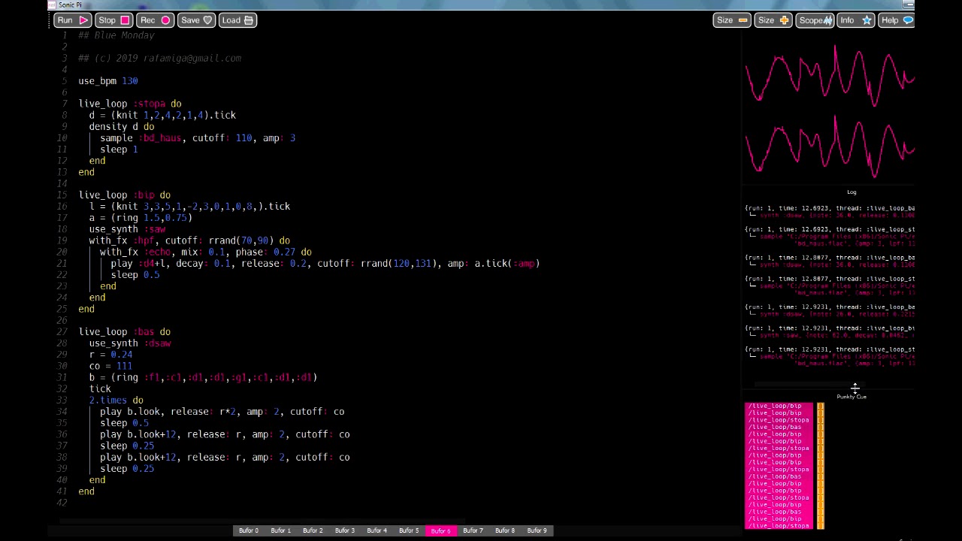Click the 'sleep 1' line
This screenshot has height=541, width=962.
click(119, 150)
